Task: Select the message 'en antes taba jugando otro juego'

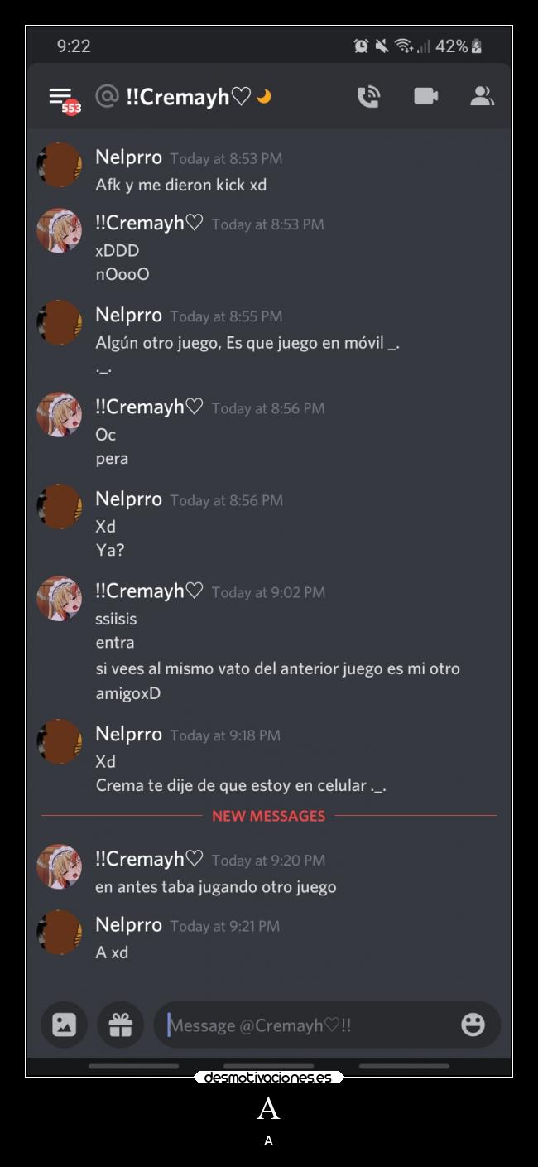Action: pyautogui.click(x=216, y=887)
